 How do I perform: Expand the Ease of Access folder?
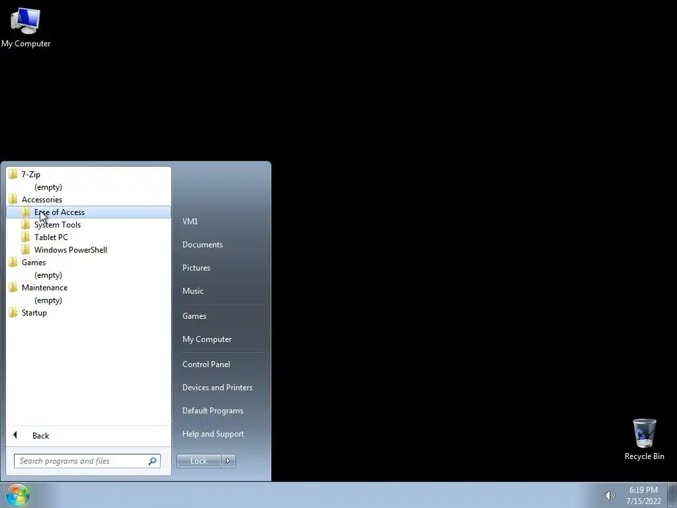89,212
